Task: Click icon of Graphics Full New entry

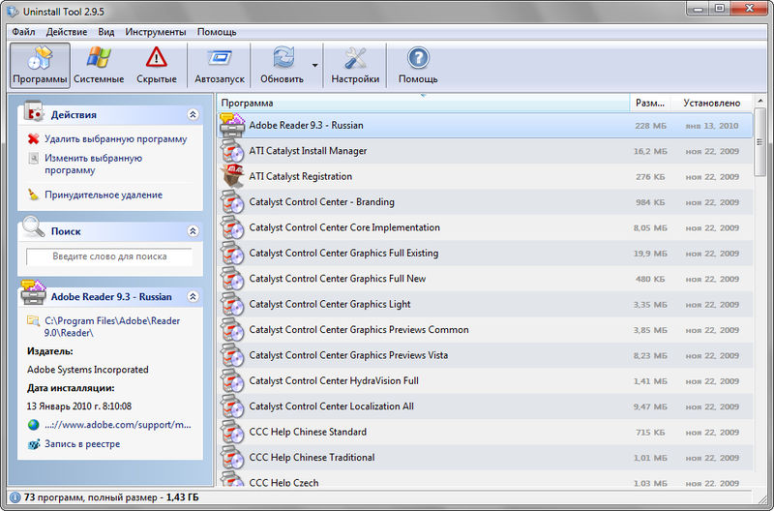Action: point(232,279)
